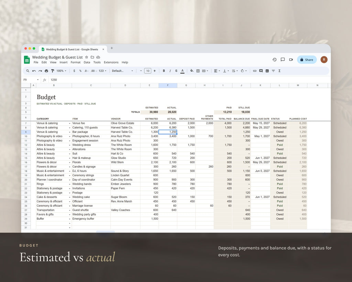
Task: Open a new browser tab
Action: click(x=112, y=48)
